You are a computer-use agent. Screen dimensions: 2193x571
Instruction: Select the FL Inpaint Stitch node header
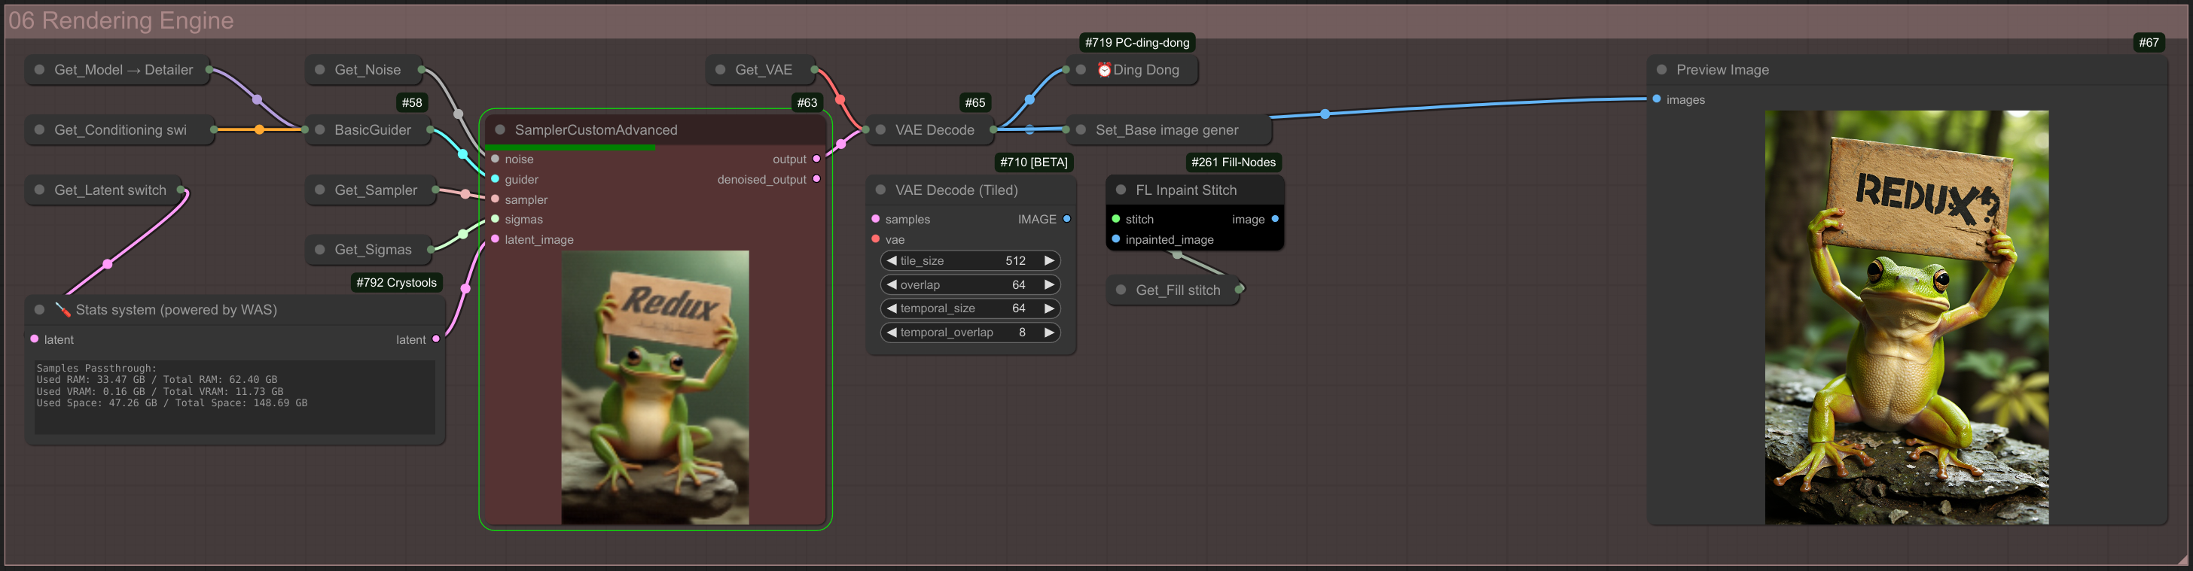tap(1195, 190)
